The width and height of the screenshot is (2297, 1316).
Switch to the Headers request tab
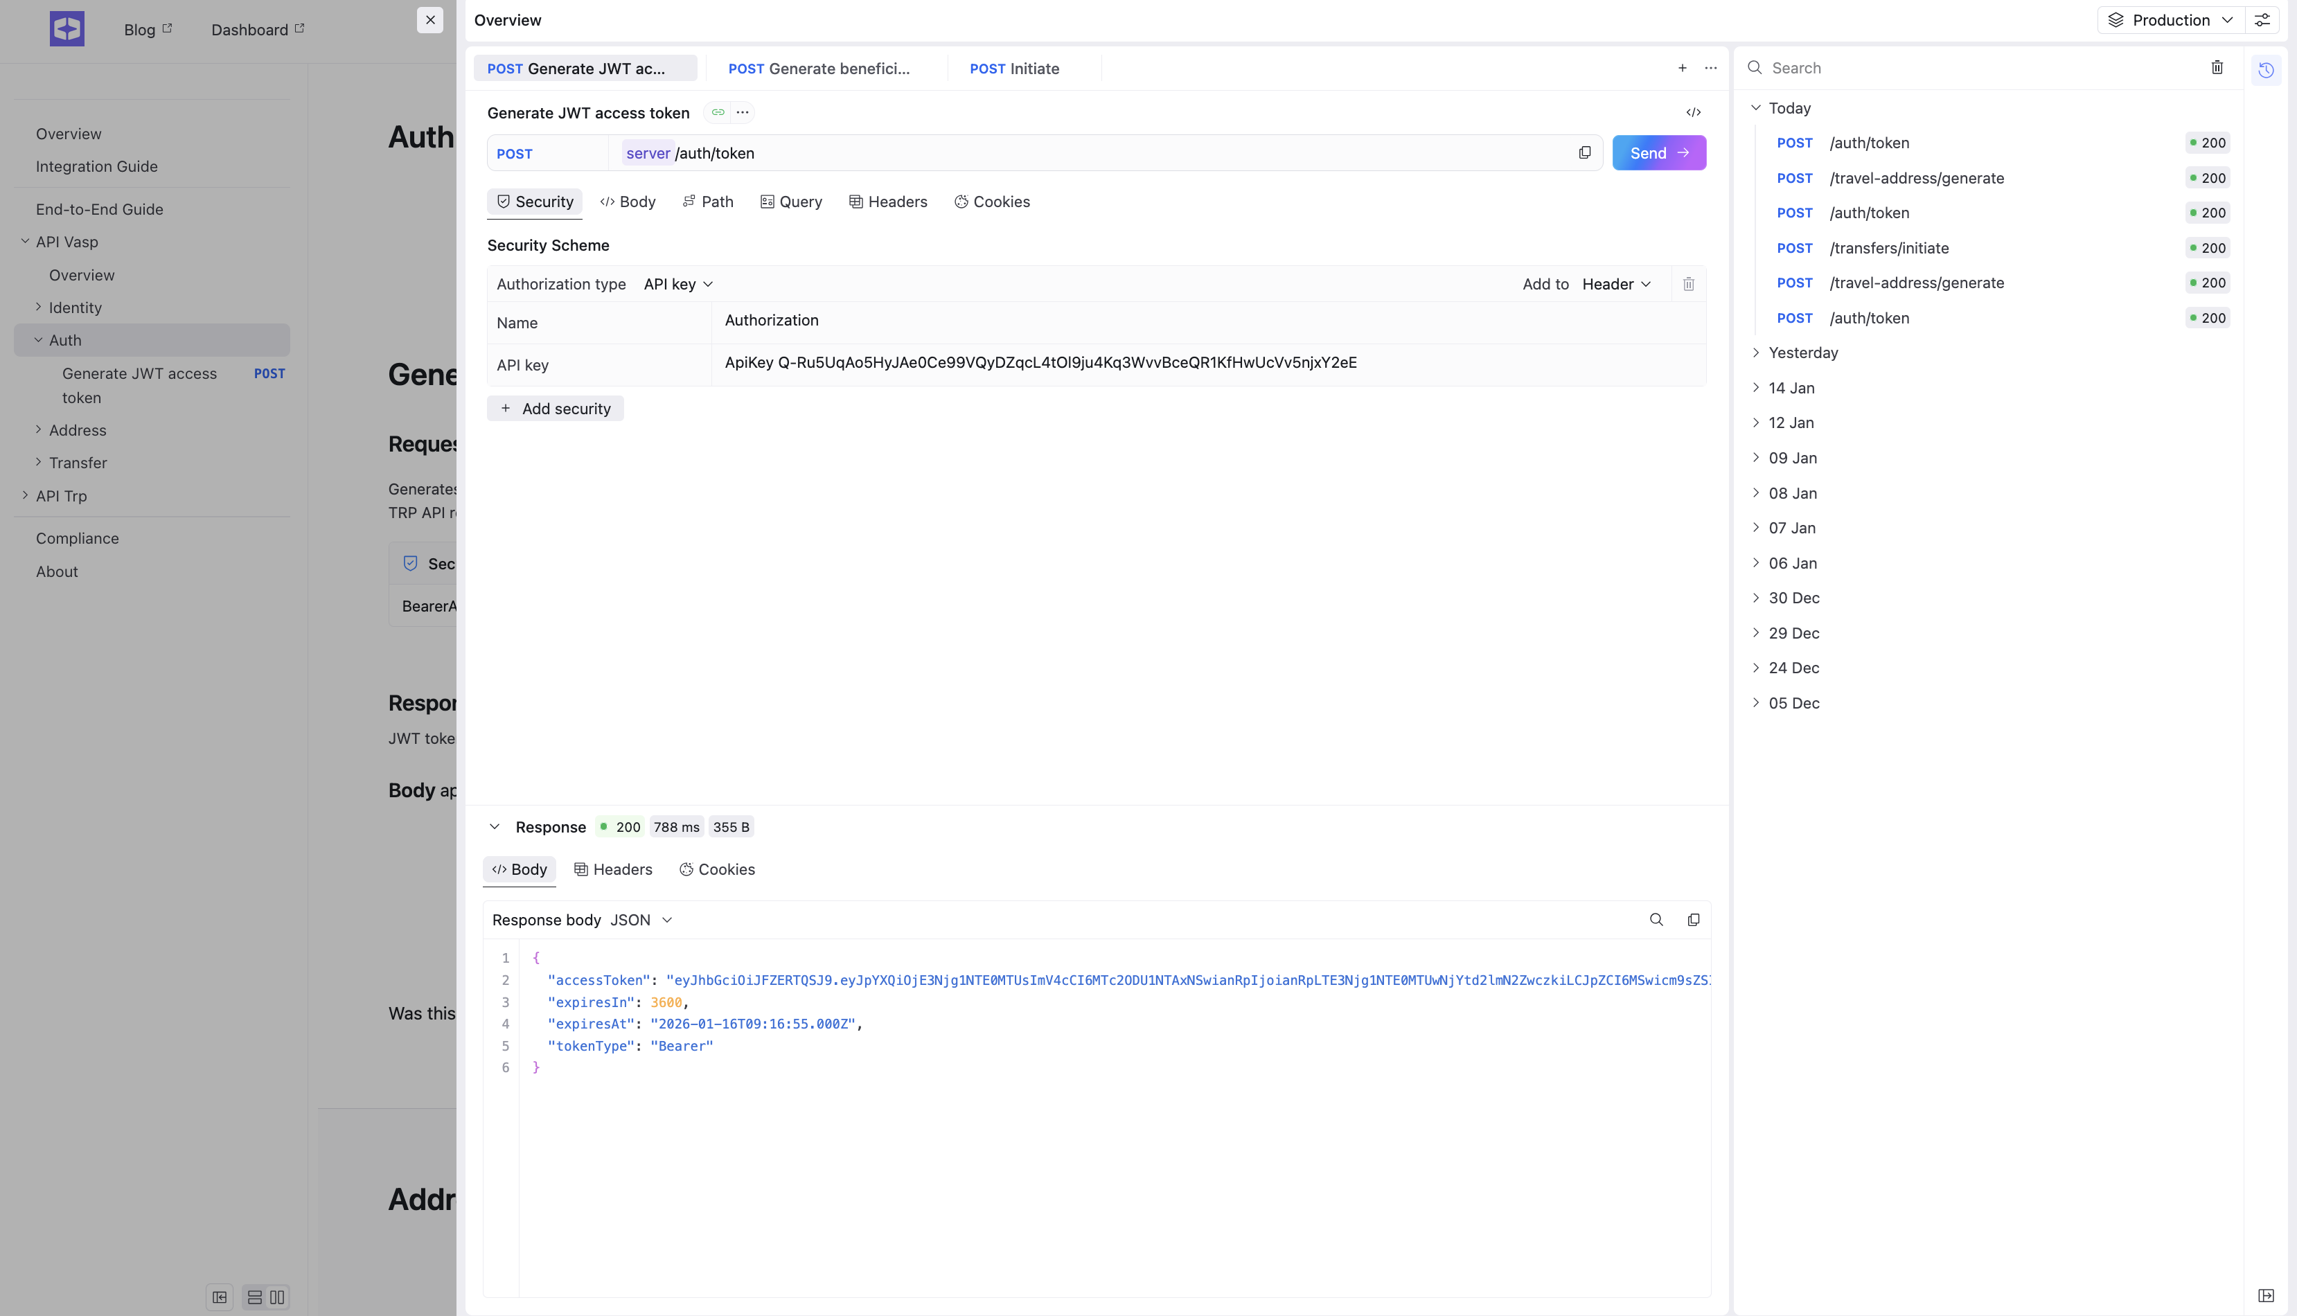(888, 202)
